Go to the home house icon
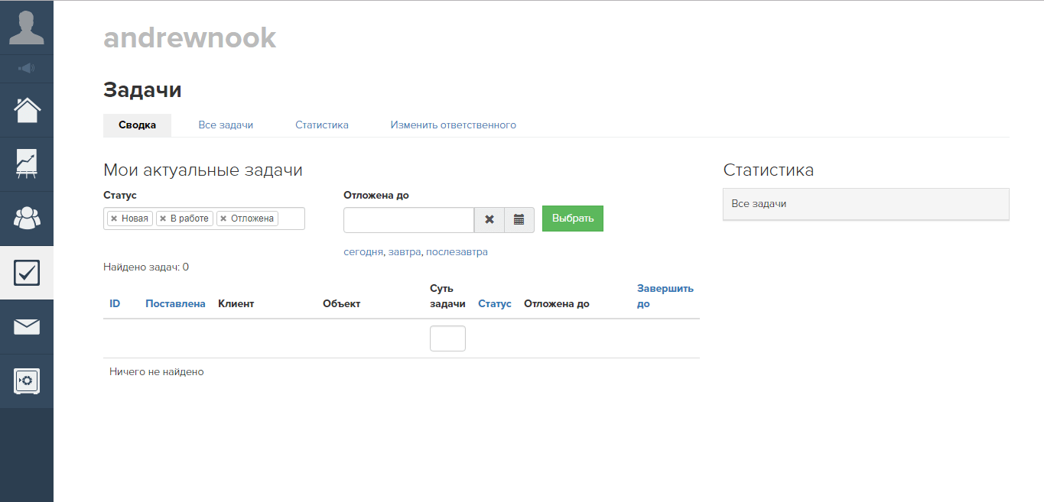Viewport: 1044px width, 502px height. [x=27, y=110]
